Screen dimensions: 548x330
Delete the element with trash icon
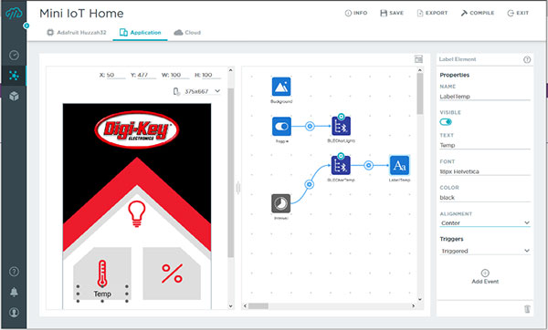coord(527,309)
